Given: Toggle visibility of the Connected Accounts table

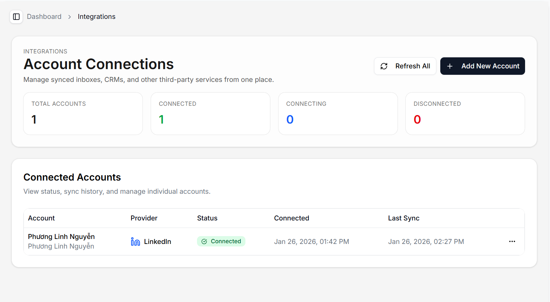Looking at the screenshot, I should tap(72, 177).
